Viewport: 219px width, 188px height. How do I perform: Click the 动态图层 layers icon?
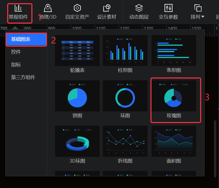point(139,8)
